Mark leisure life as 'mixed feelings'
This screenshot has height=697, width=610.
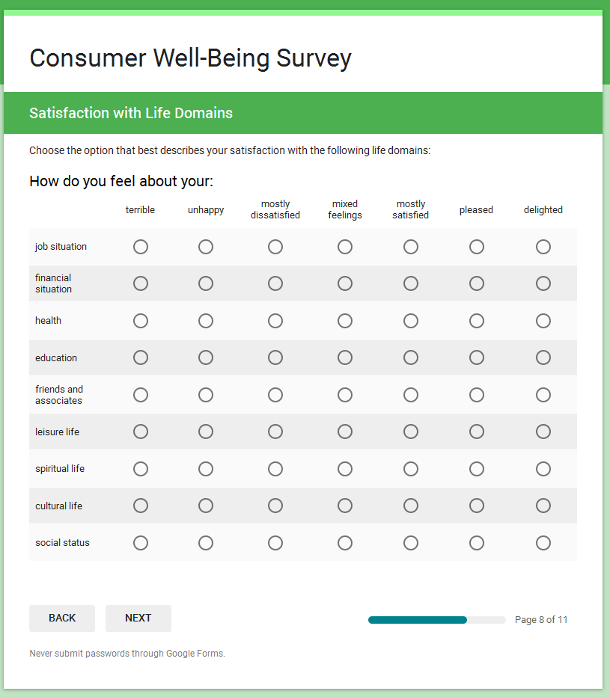345,432
